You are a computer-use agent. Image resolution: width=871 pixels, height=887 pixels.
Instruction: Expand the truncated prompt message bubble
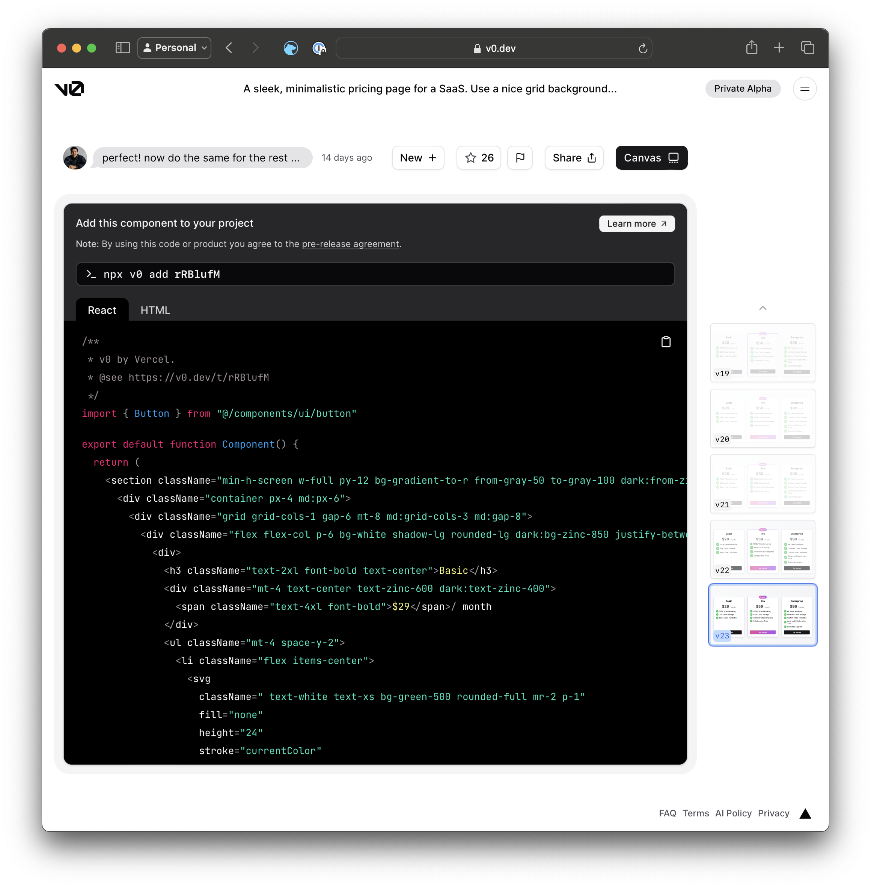point(201,158)
